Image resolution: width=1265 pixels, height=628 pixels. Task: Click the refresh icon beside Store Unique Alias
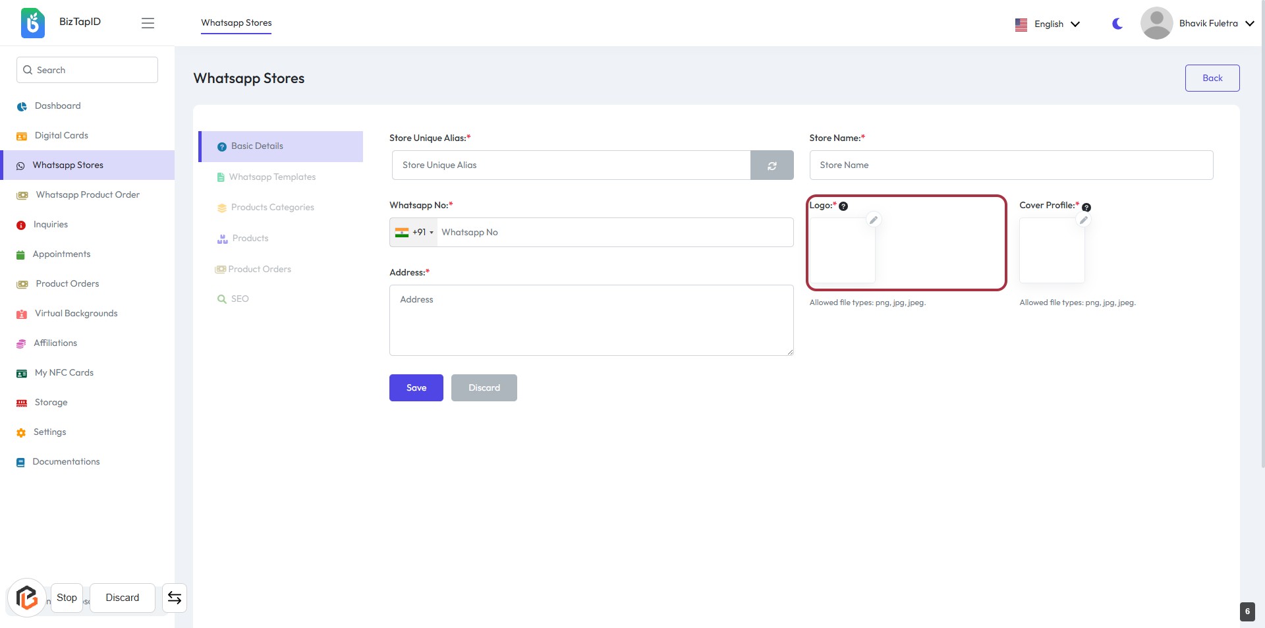(x=772, y=165)
